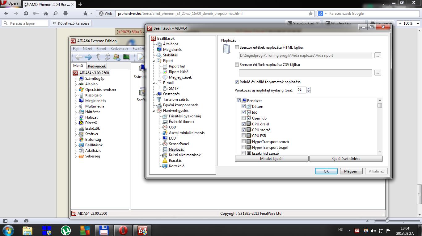
Task: Click the AIDA64 taskbar icon
Action: point(142,230)
